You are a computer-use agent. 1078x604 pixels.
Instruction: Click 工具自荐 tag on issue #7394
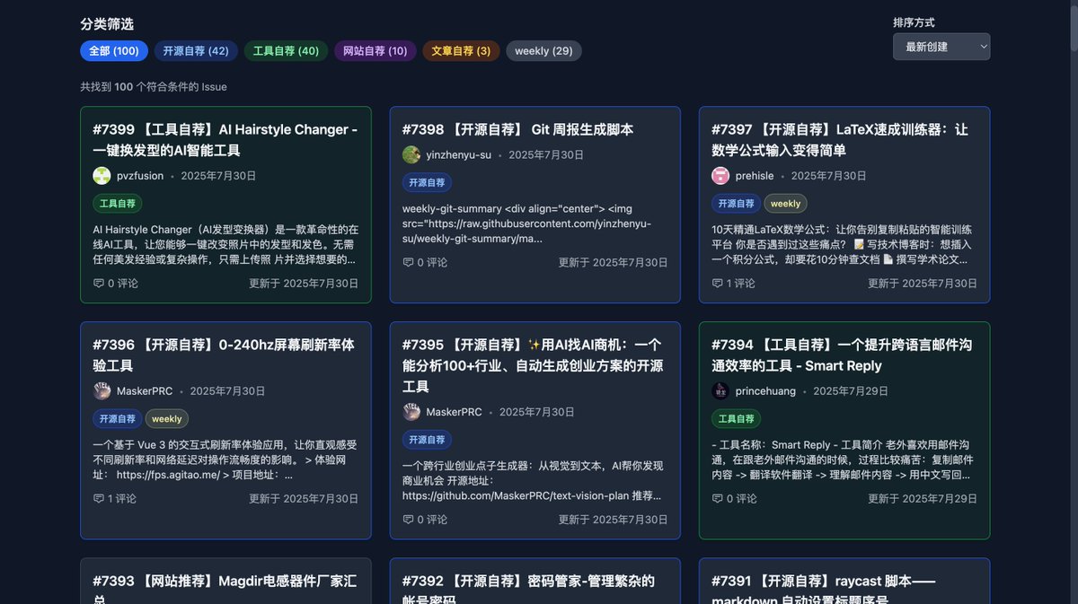point(736,419)
